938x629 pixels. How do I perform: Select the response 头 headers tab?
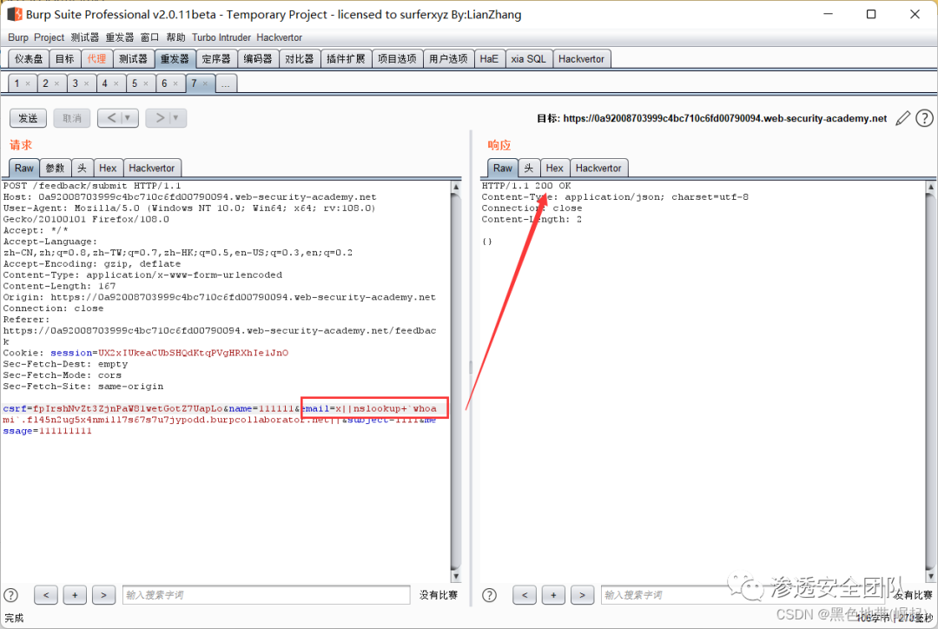pos(529,169)
